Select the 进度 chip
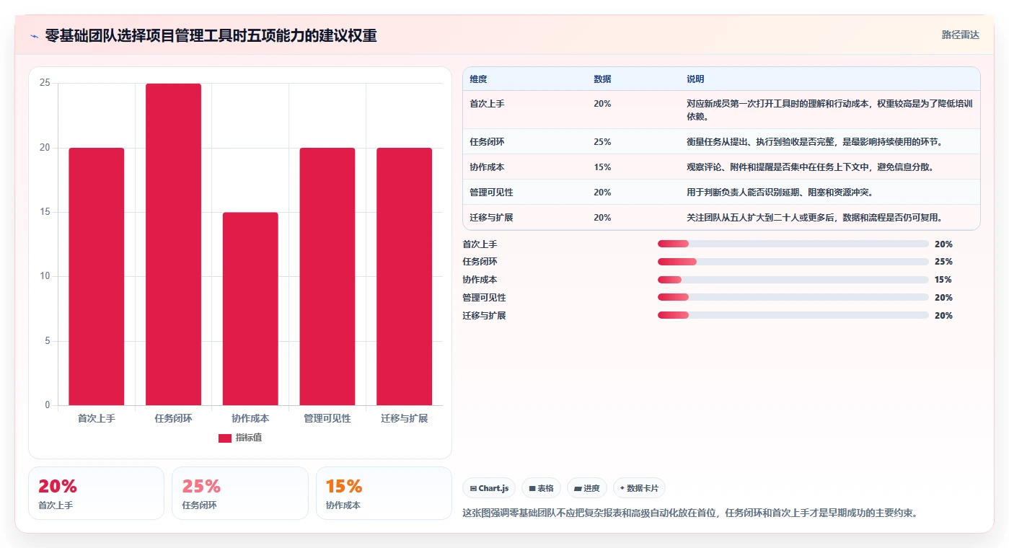 pyautogui.click(x=587, y=488)
